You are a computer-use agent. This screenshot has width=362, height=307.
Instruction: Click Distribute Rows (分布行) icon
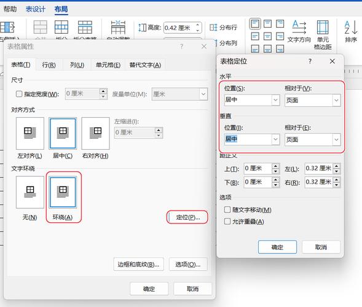tap(223, 28)
